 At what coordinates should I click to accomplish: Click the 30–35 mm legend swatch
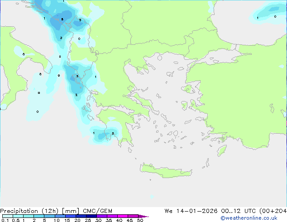(x=102, y=216)
